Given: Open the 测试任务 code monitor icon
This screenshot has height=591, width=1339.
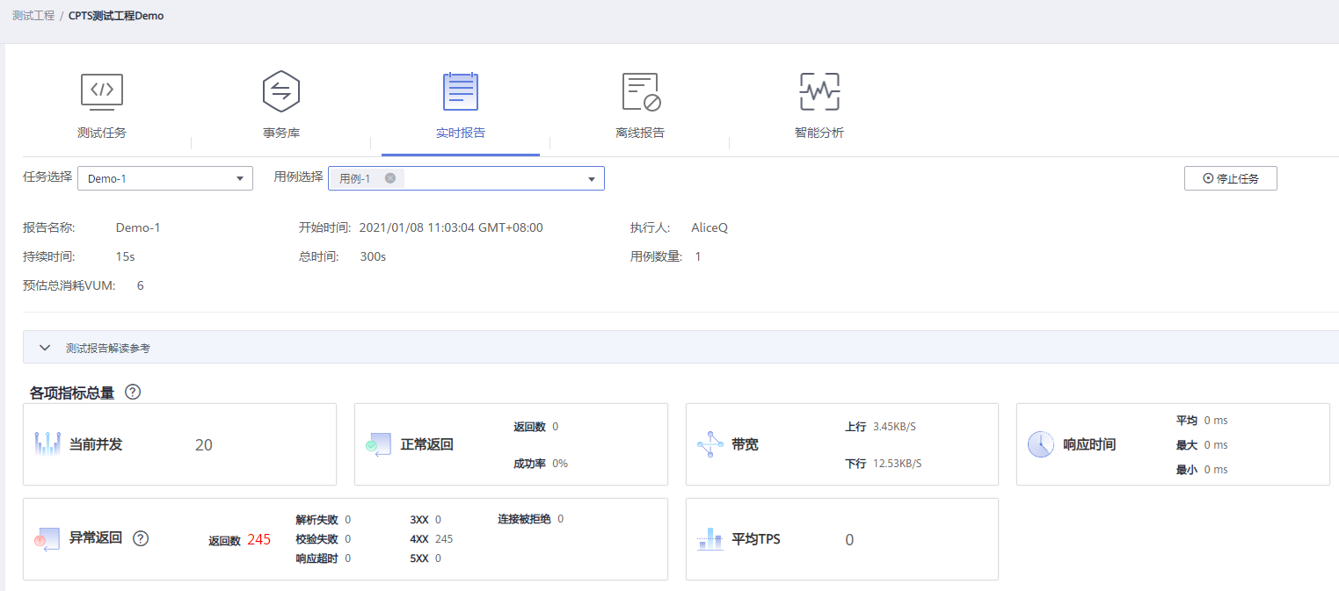Looking at the screenshot, I should 102,91.
